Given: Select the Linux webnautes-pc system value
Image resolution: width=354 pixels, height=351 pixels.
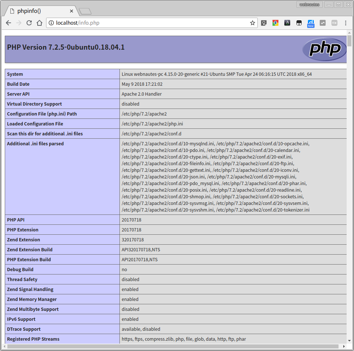Looking at the screenshot, I should click(x=217, y=74).
